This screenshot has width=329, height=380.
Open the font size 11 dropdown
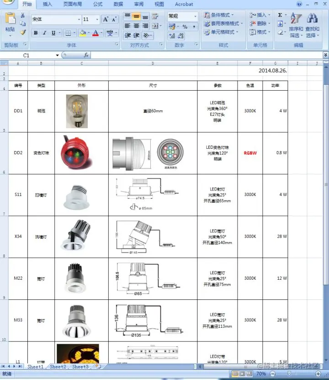pos(97,19)
